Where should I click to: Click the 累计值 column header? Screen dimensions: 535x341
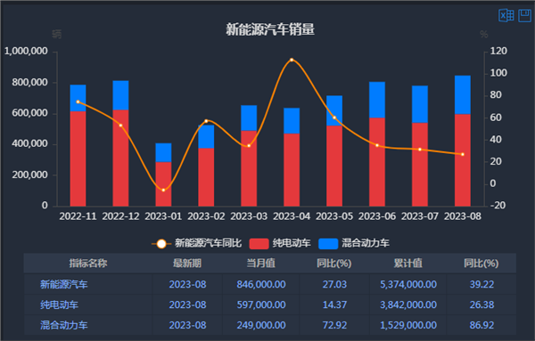point(408,263)
